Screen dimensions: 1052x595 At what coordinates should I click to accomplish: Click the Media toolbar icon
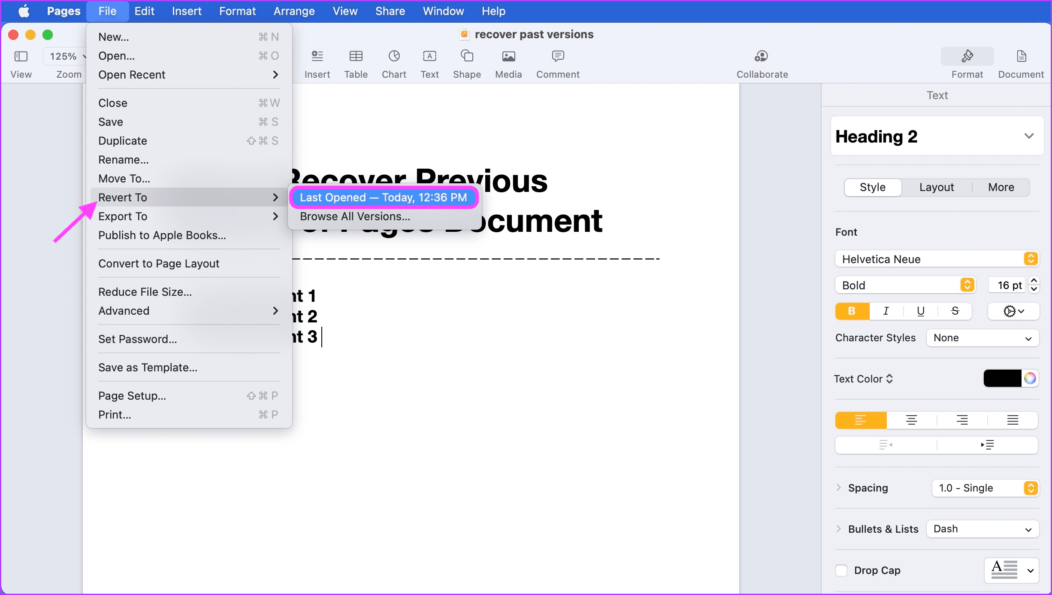[508, 56]
